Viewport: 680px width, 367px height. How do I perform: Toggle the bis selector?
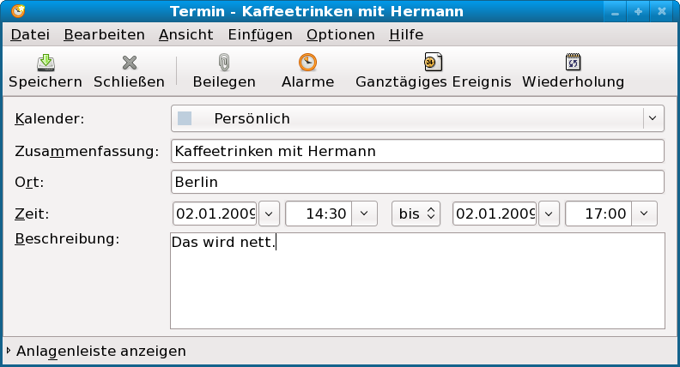click(416, 214)
